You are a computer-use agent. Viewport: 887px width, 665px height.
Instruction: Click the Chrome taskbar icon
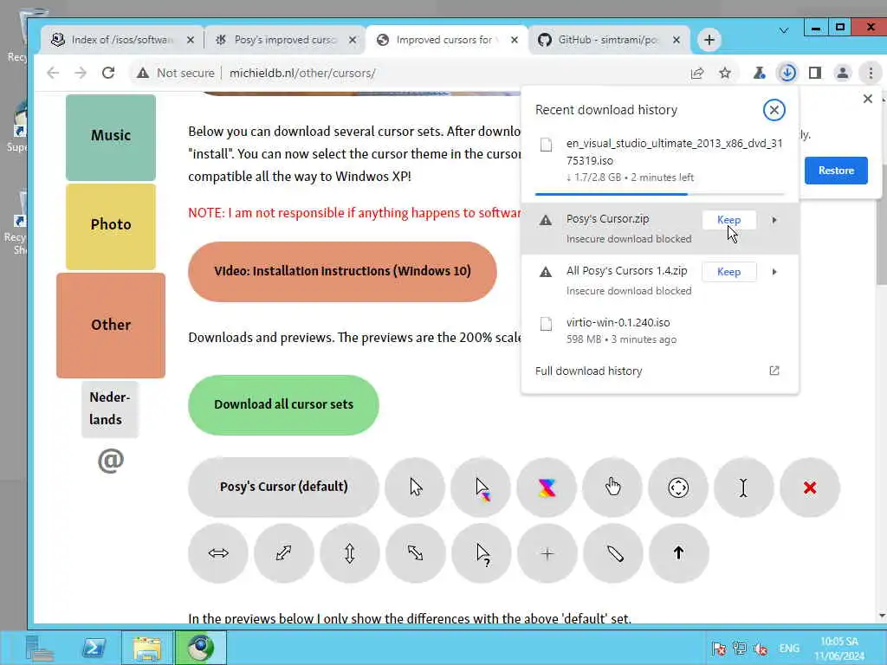click(x=200, y=648)
